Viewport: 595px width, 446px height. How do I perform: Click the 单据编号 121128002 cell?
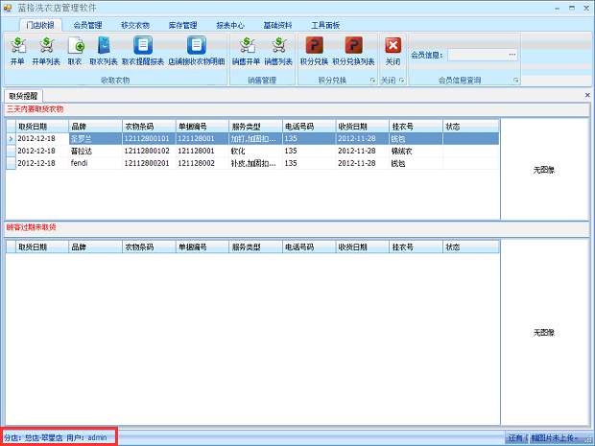click(x=202, y=163)
